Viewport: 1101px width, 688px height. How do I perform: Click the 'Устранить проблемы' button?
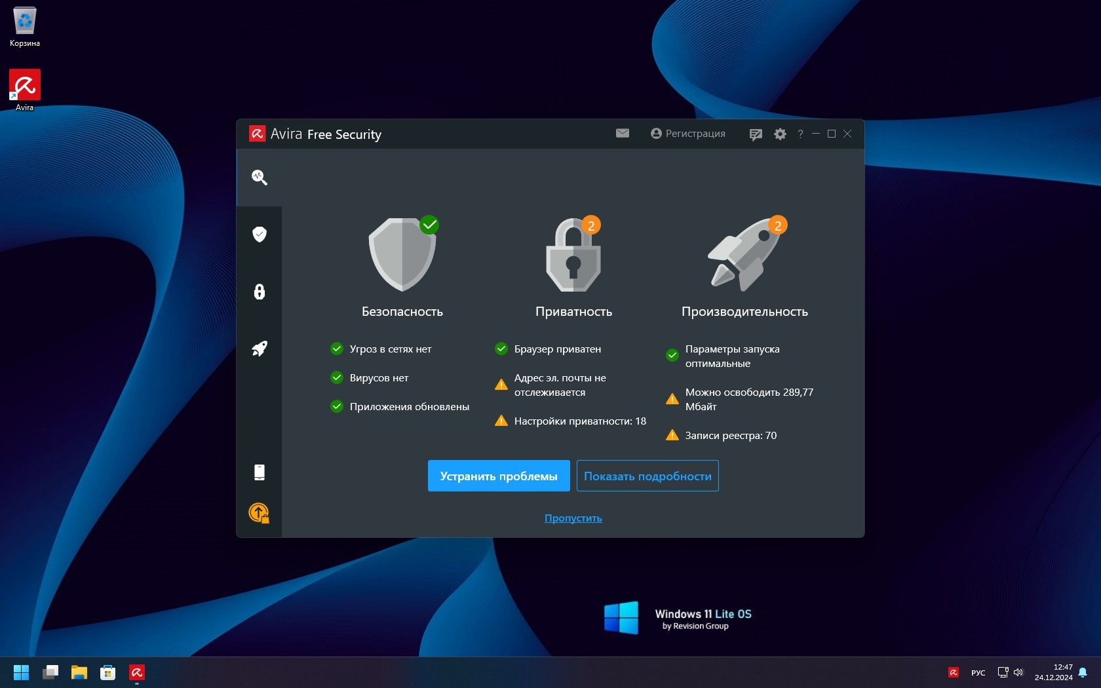[x=499, y=476]
